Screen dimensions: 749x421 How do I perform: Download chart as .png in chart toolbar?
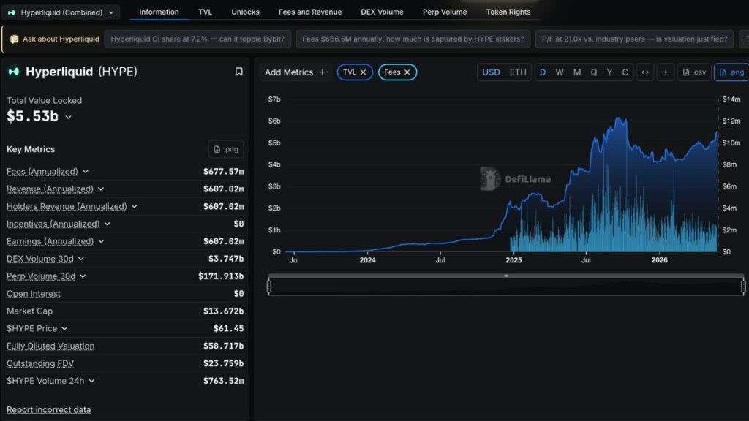[x=731, y=72]
